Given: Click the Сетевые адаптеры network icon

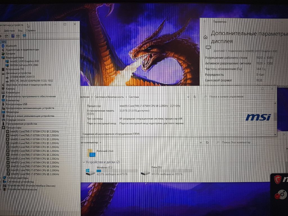Looking at the screenshot, I should 4,178.
